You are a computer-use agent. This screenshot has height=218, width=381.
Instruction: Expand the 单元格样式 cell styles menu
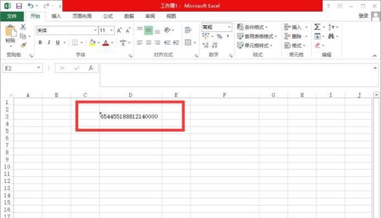point(254,45)
